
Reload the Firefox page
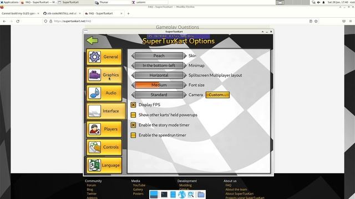pos(18,21)
